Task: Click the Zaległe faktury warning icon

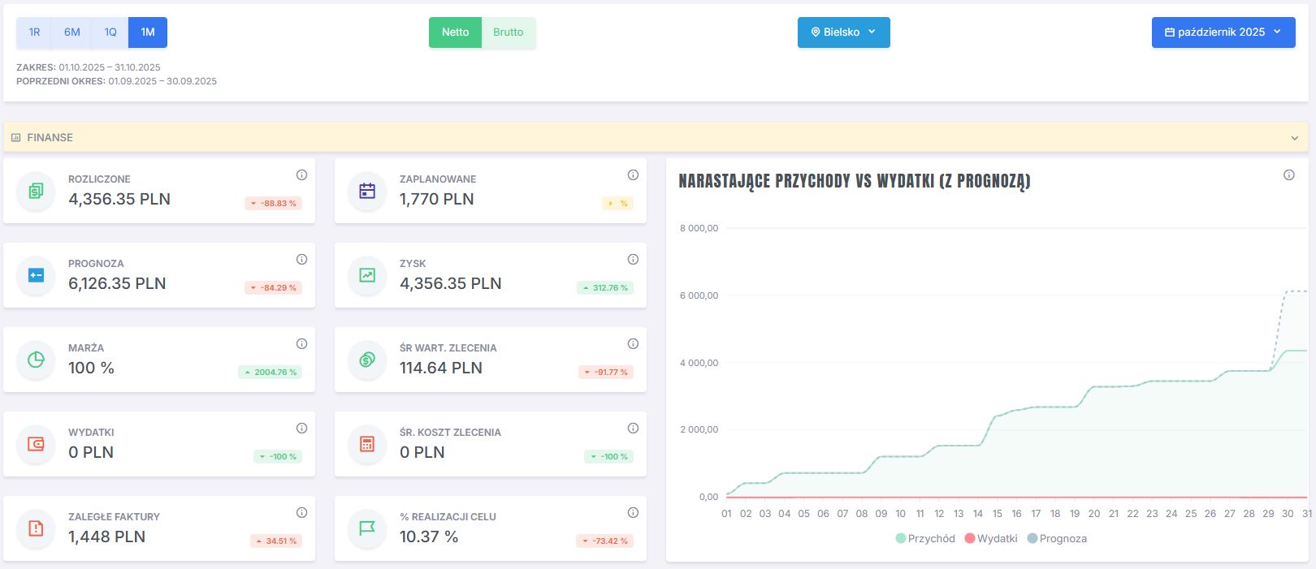Action: coord(36,528)
